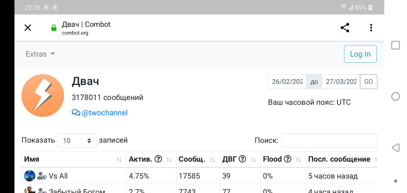This screenshot has height=193, width=407.
Task: Sort table by Flood column arrows
Action: point(298,160)
